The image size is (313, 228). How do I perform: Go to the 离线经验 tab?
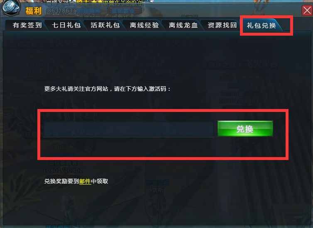(x=144, y=25)
